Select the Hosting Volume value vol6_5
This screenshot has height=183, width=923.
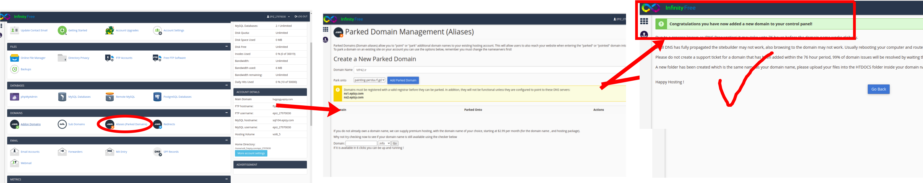click(277, 135)
